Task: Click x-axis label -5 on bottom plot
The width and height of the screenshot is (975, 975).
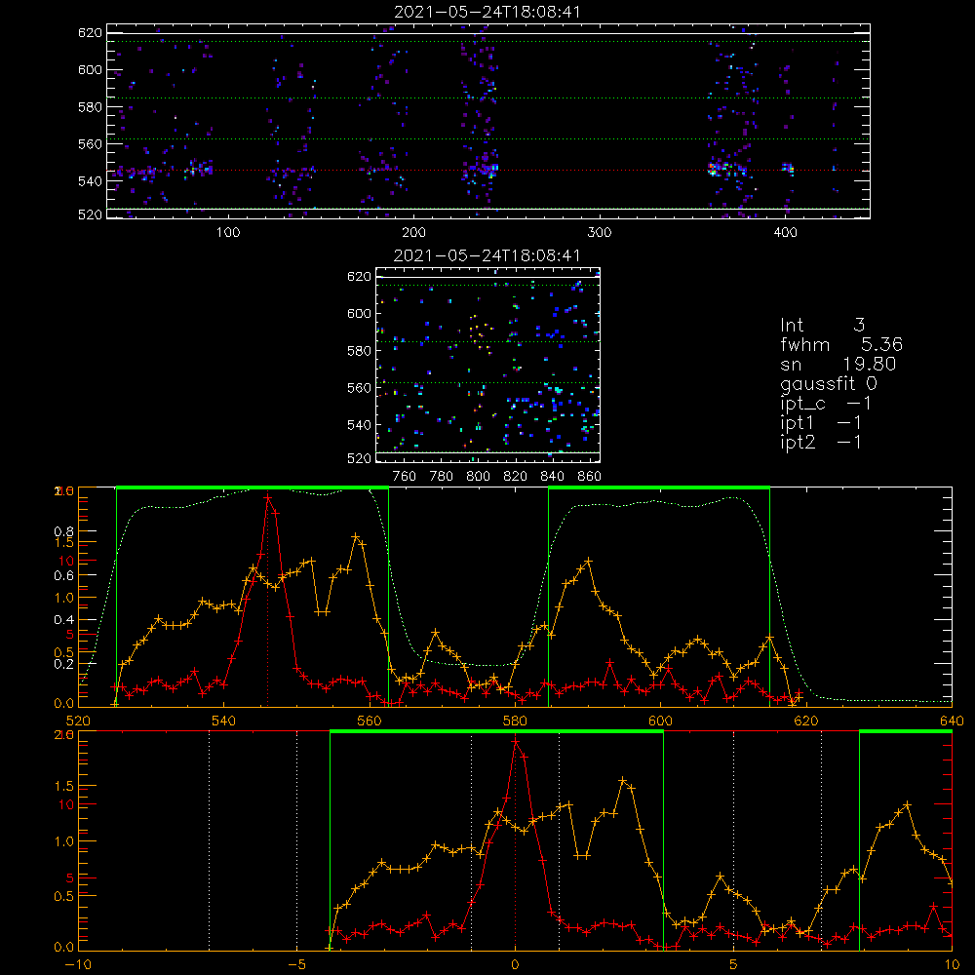Action: (296, 964)
